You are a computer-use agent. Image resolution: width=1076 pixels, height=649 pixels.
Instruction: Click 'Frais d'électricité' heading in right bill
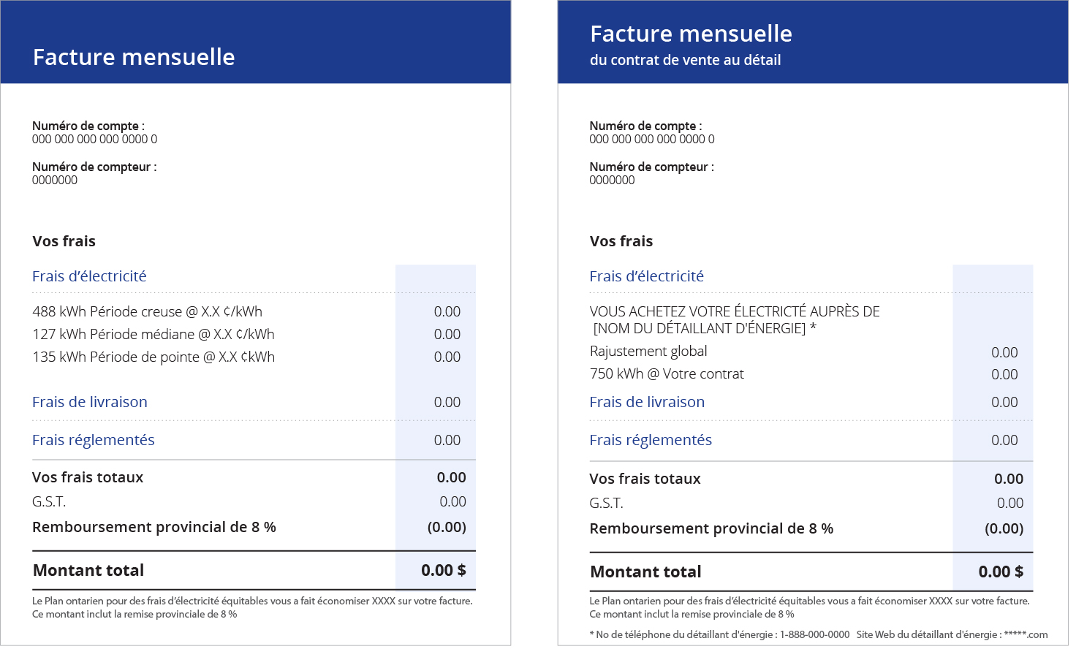(x=646, y=276)
